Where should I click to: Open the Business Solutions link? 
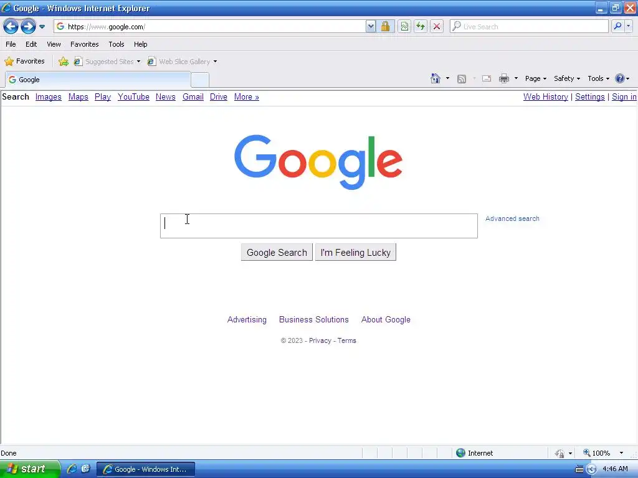tap(314, 319)
